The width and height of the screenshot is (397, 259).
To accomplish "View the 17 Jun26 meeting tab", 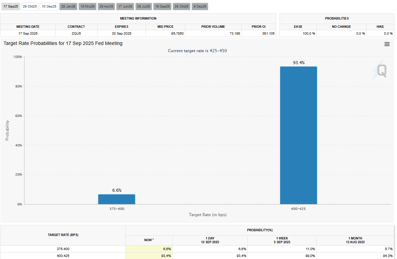I will (125, 7).
